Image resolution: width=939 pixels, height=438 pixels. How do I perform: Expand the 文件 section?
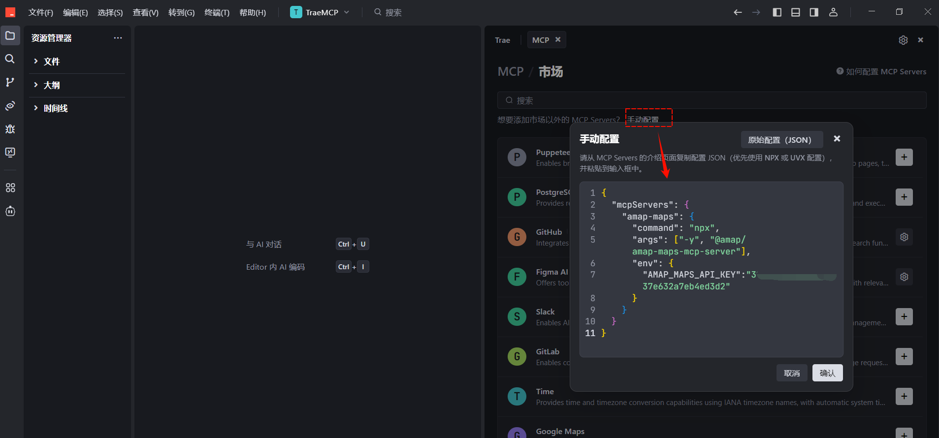click(77, 62)
